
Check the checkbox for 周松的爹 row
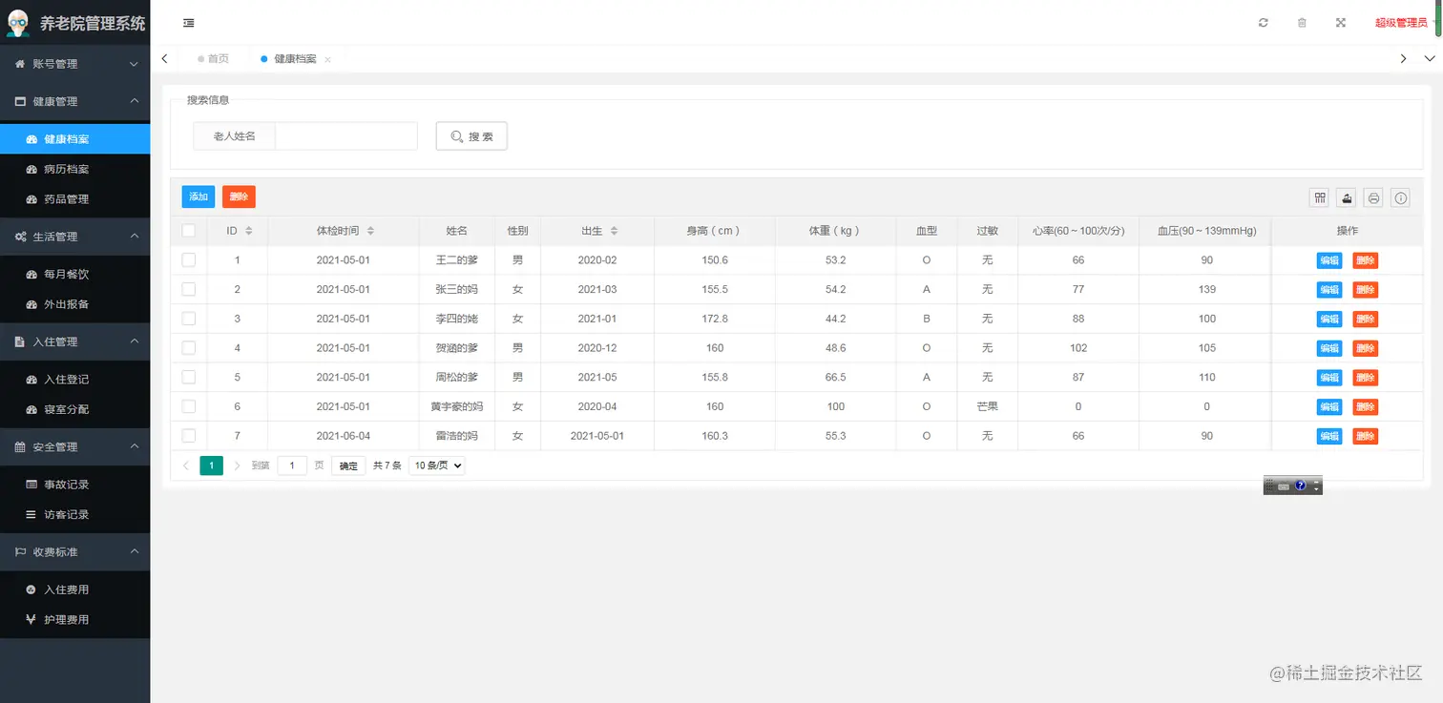(189, 377)
